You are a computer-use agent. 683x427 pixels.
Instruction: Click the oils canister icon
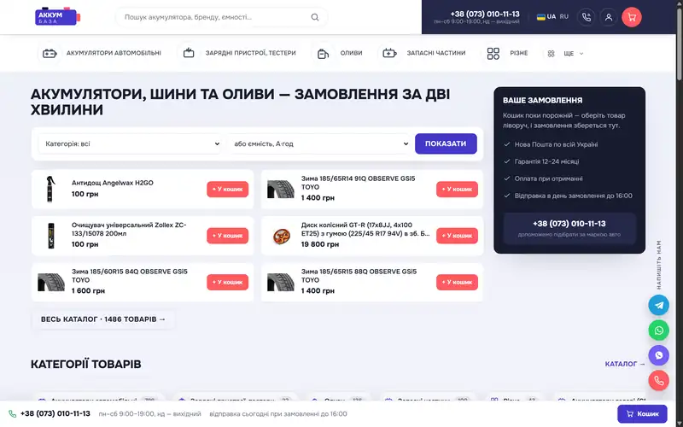coord(323,53)
